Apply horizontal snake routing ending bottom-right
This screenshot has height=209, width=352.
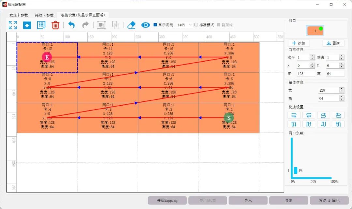tap(294, 115)
